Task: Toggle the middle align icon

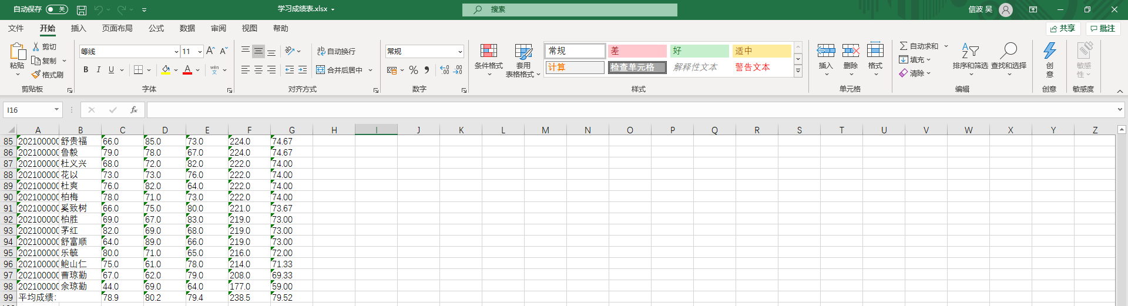Action: click(x=258, y=51)
